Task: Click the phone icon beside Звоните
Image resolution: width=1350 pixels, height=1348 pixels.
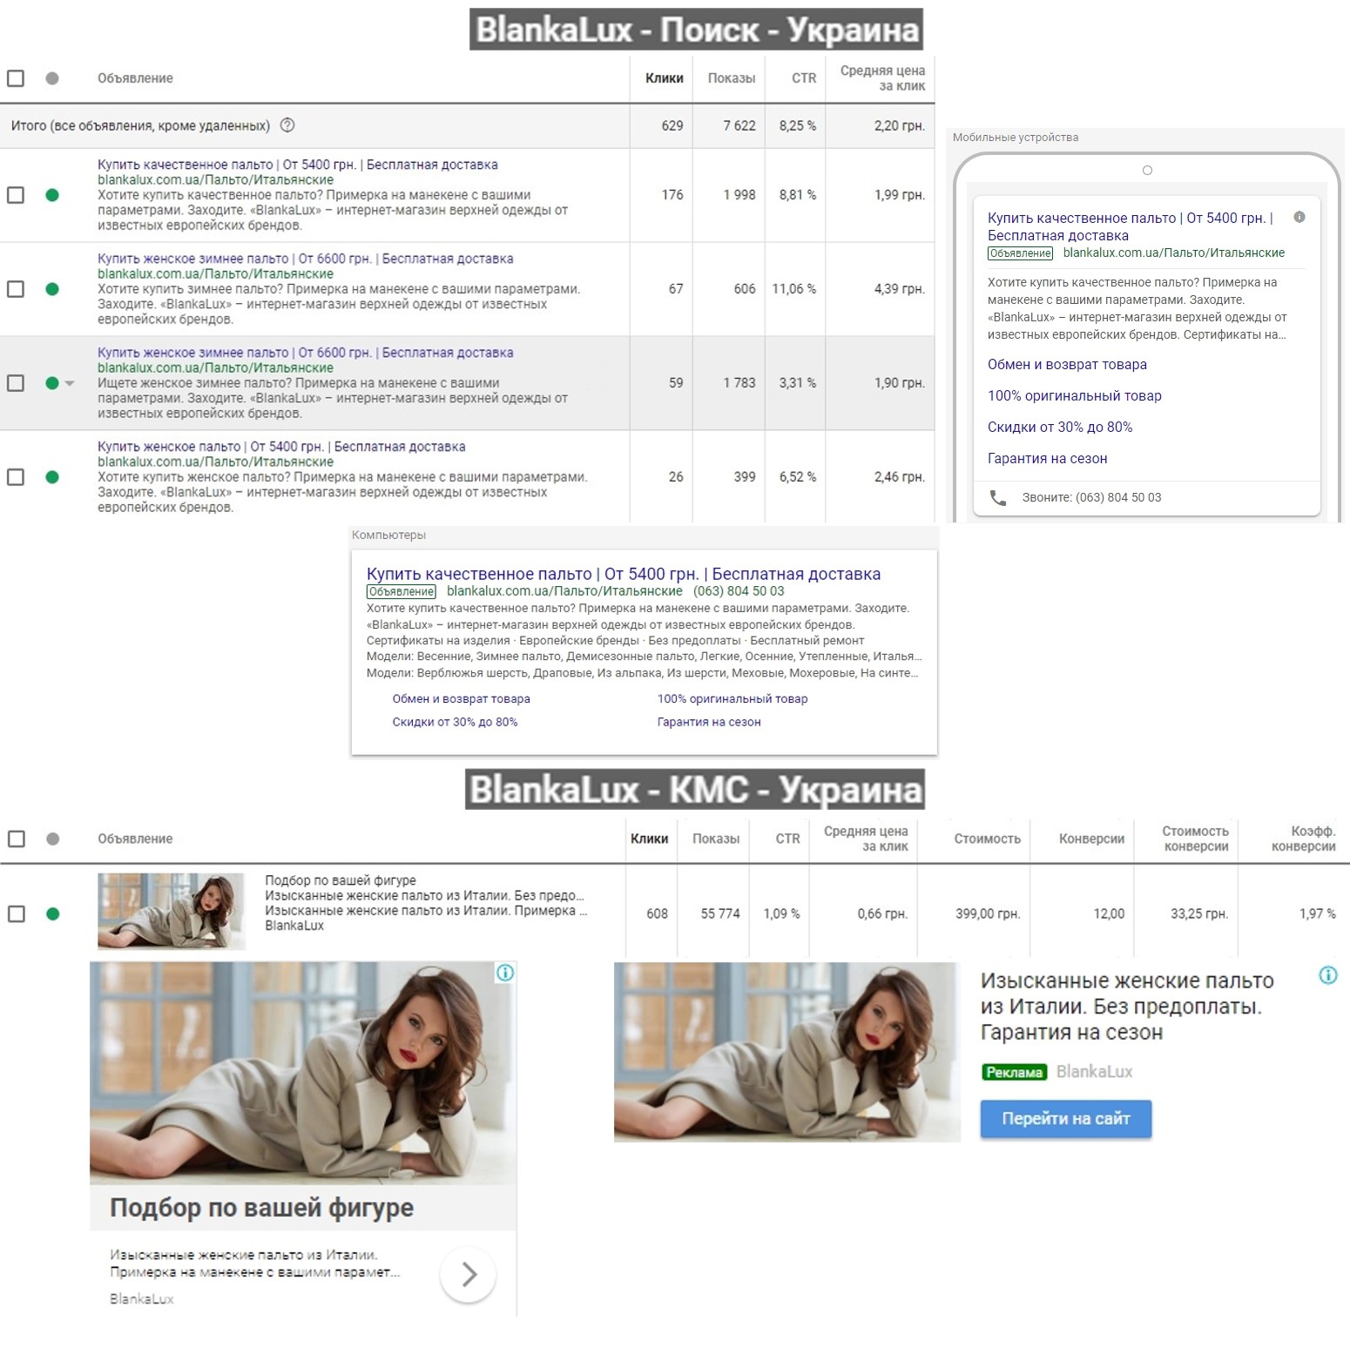Action: click(x=998, y=497)
